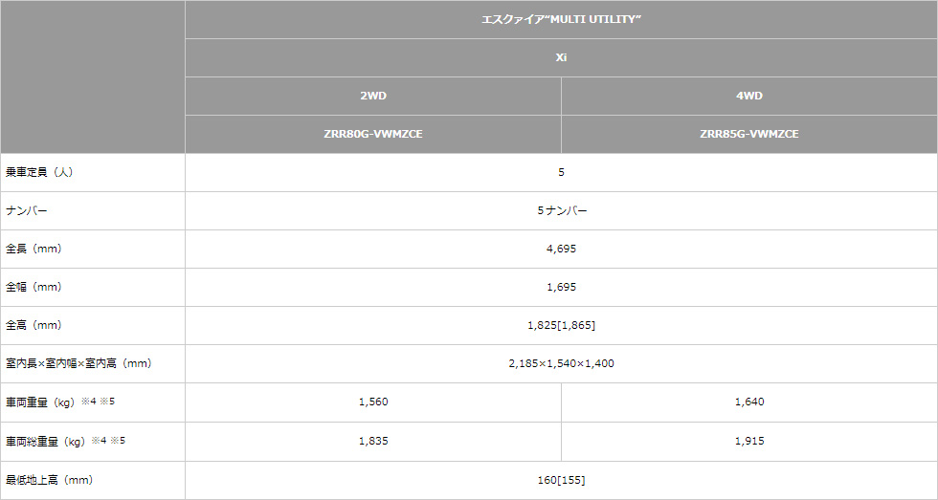Image resolution: width=938 pixels, height=500 pixels.
Task: Click the interior dimensions value 2,185×1,540×1,400
Action: [561, 363]
